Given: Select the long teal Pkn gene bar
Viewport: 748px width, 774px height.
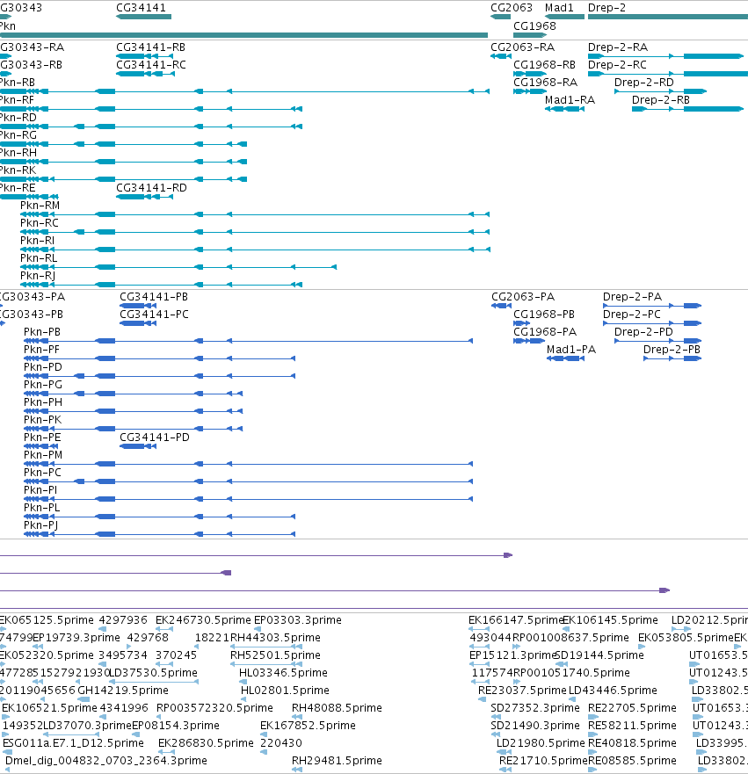Looking at the screenshot, I should pos(243,35).
